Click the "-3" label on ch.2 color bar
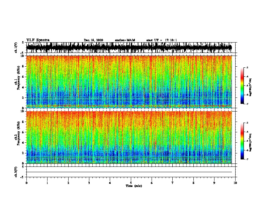This screenshot has width=265, height=205. [x=247, y=123]
